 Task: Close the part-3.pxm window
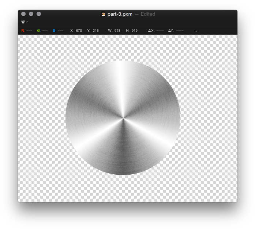coord(23,14)
